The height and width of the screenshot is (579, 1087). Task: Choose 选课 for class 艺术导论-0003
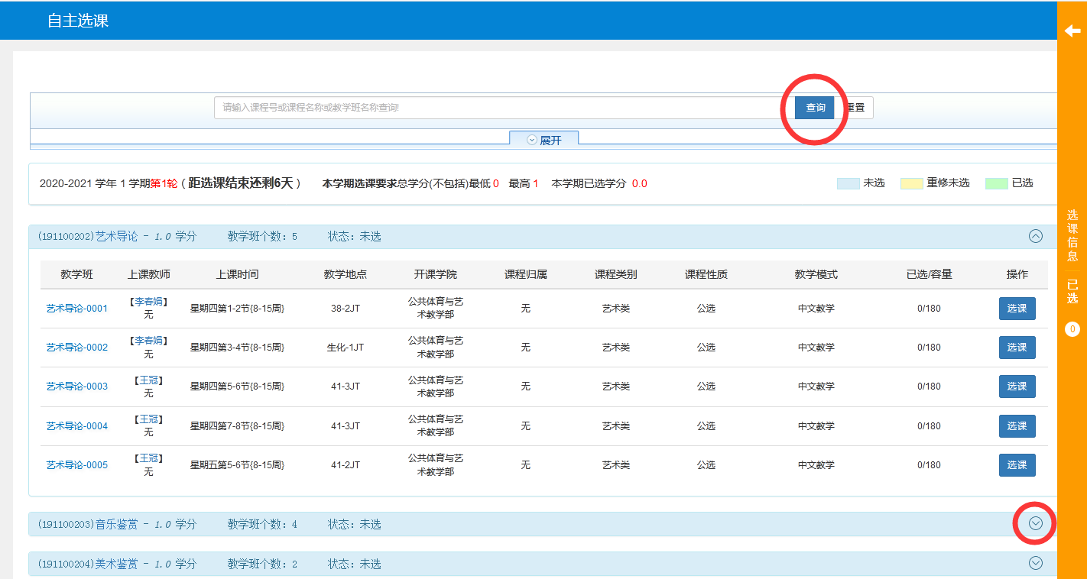pos(1017,387)
